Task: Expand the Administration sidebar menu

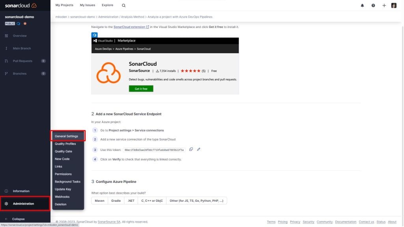Action: coord(25,204)
